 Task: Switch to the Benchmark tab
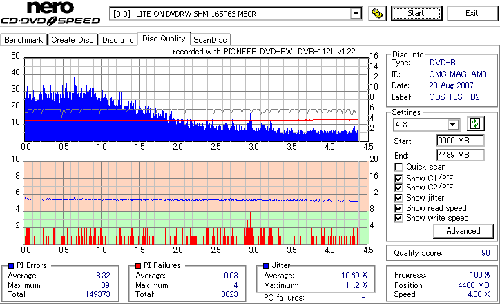(x=23, y=40)
